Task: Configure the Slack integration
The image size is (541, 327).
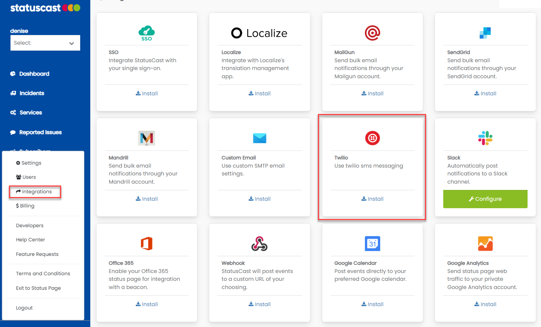Action: (x=485, y=199)
